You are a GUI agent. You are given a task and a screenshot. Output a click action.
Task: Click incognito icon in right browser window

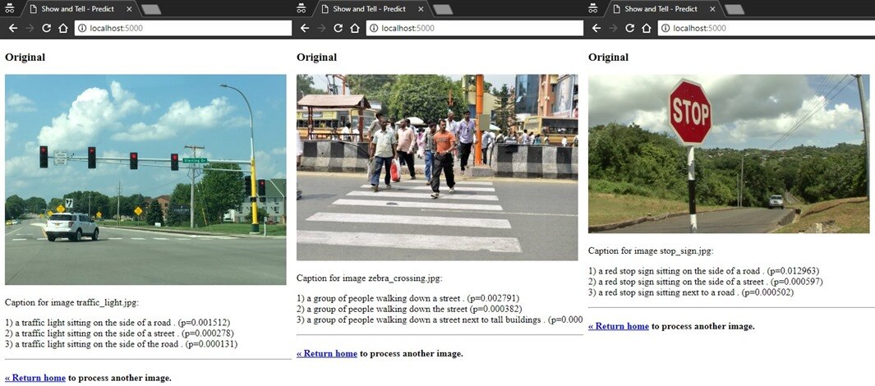coord(593,8)
